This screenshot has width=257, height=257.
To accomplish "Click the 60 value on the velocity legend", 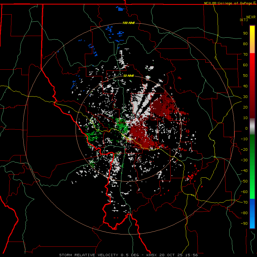I will point(245,65).
